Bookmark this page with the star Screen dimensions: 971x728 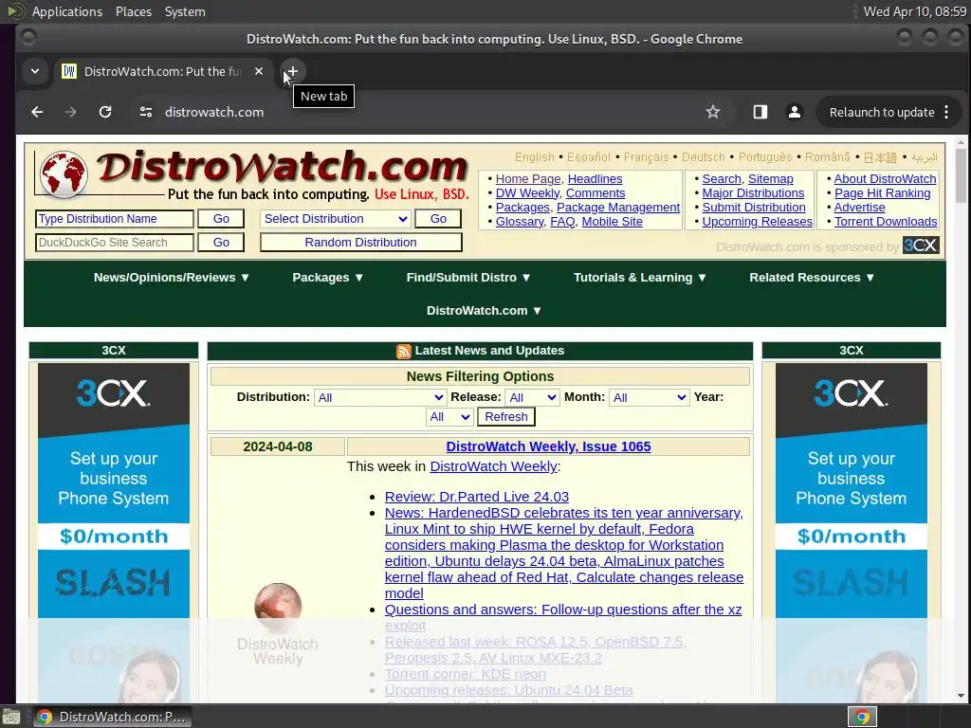[713, 112]
